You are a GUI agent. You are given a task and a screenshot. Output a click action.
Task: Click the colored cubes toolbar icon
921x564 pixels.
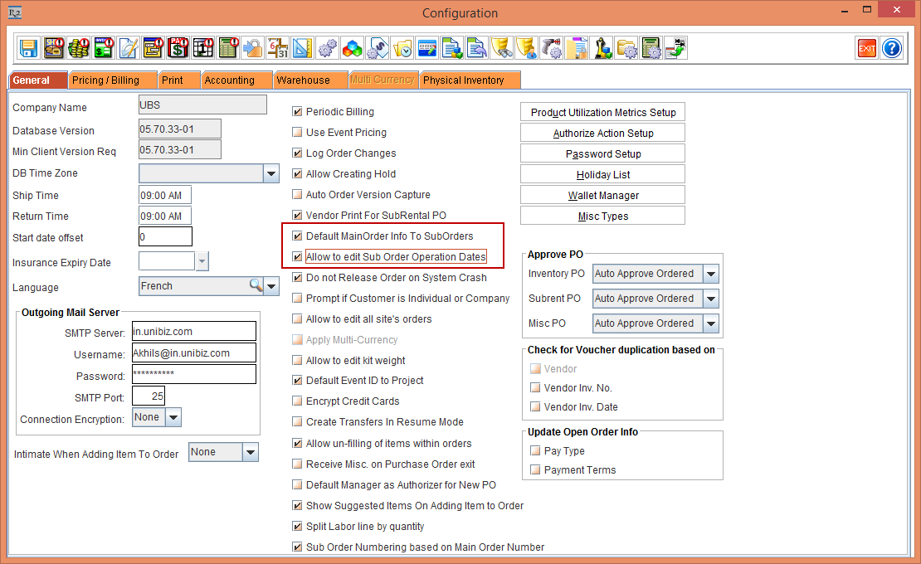tap(352, 47)
